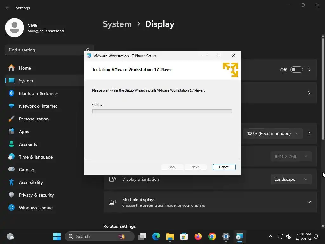
Task: Click the network tray icon
Action: point(280,236)
